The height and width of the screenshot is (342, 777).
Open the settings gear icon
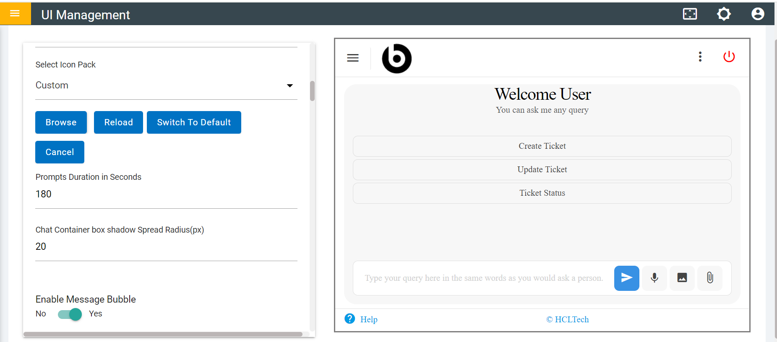pos(724,14)
